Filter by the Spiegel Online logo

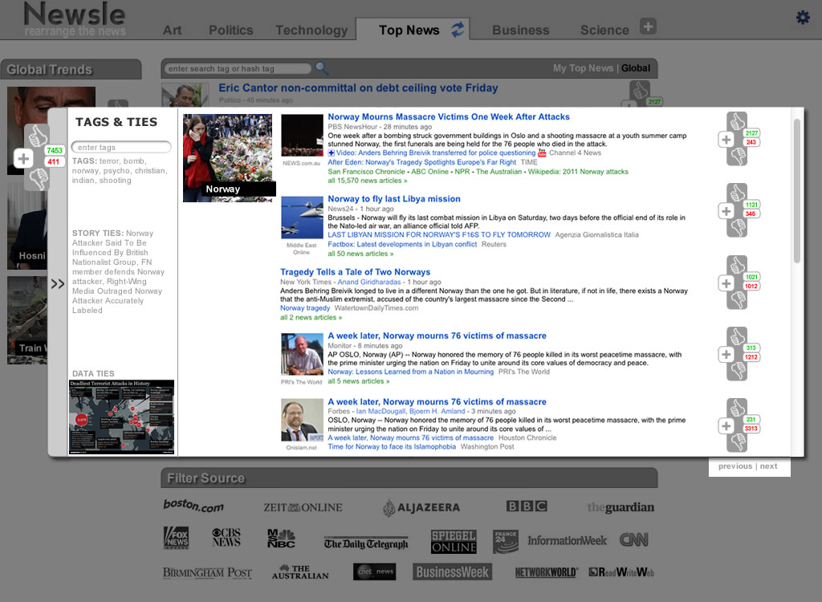point(454,542)
